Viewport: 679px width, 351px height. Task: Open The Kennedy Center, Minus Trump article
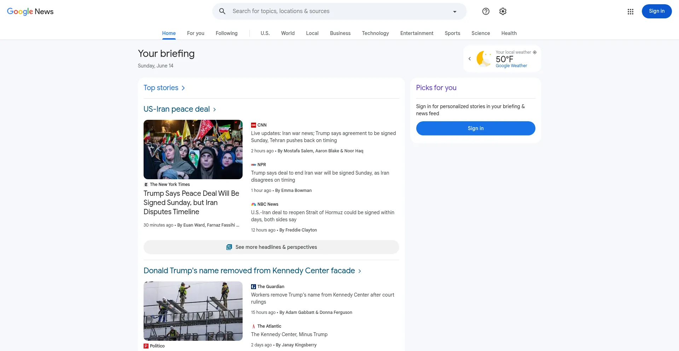289,334
